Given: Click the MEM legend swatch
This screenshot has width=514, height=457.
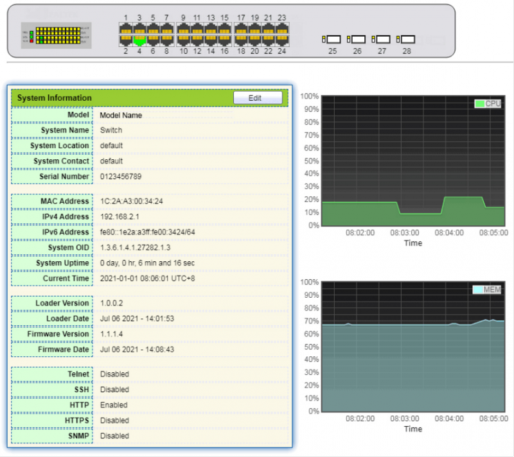Looking at the screenshot, I should point(478,289).
